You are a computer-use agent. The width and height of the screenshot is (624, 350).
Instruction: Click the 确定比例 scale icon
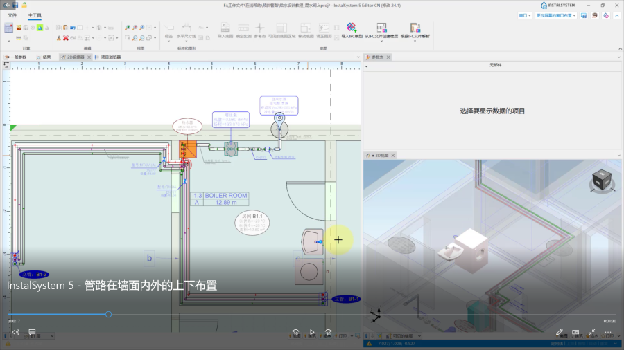click(243, 30)
